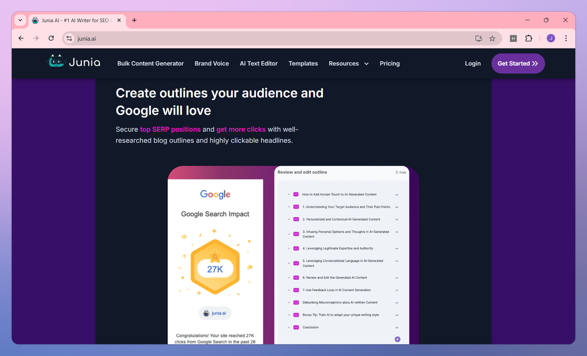Click the browser forward arrow
The image size is (587, 356).
point(36,38)
